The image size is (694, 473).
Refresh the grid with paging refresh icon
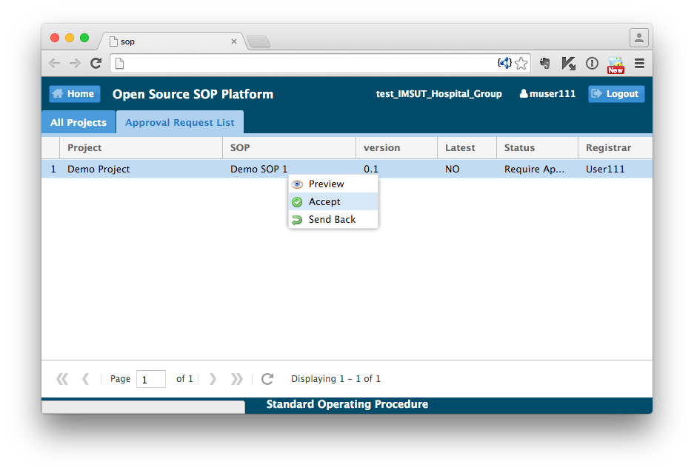[267, 379]
